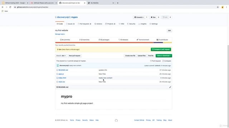This screenshot has height=128, width=229.
Task: Reload the page with refresh icon
Action: [x=10, y=7]
